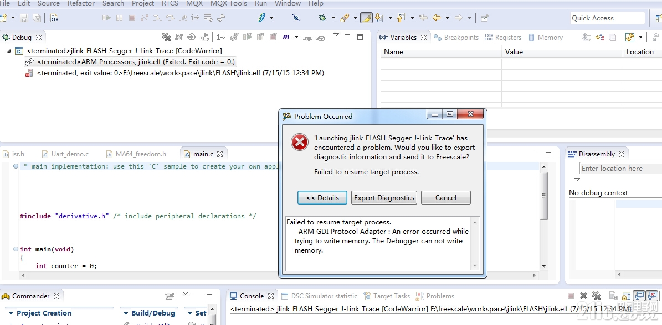Click the details text scrollbar down arrow in dialog

[475, 266]
